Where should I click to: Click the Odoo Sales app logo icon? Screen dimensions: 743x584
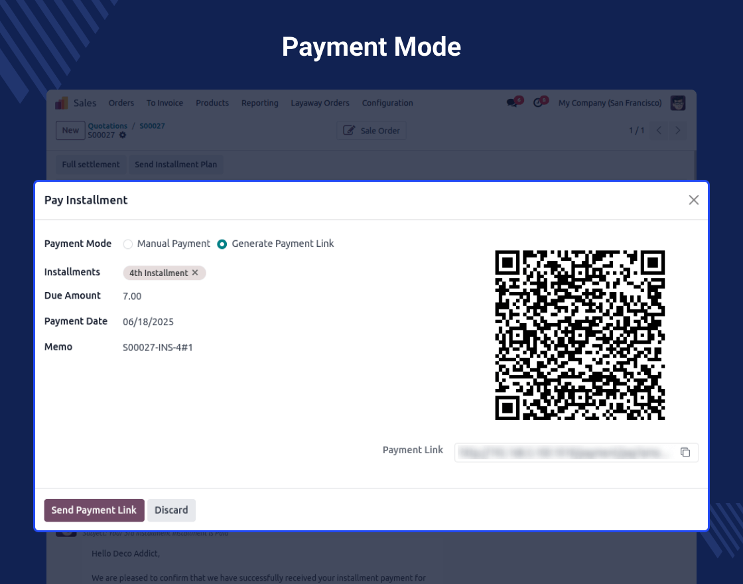tap(62, 103)
